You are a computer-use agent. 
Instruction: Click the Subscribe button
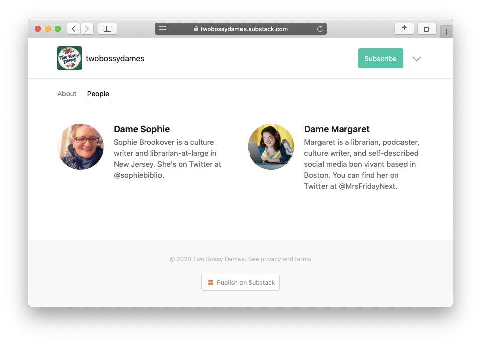click(x=380, y=58)
